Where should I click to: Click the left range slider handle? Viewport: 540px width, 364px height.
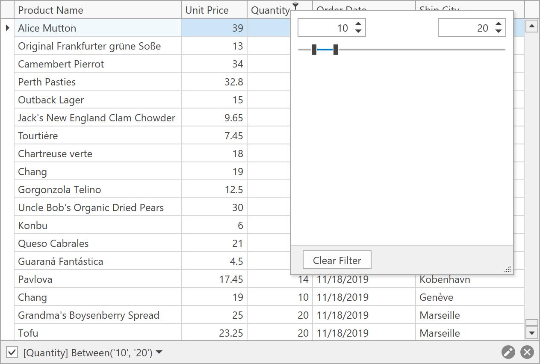(314, 50)
